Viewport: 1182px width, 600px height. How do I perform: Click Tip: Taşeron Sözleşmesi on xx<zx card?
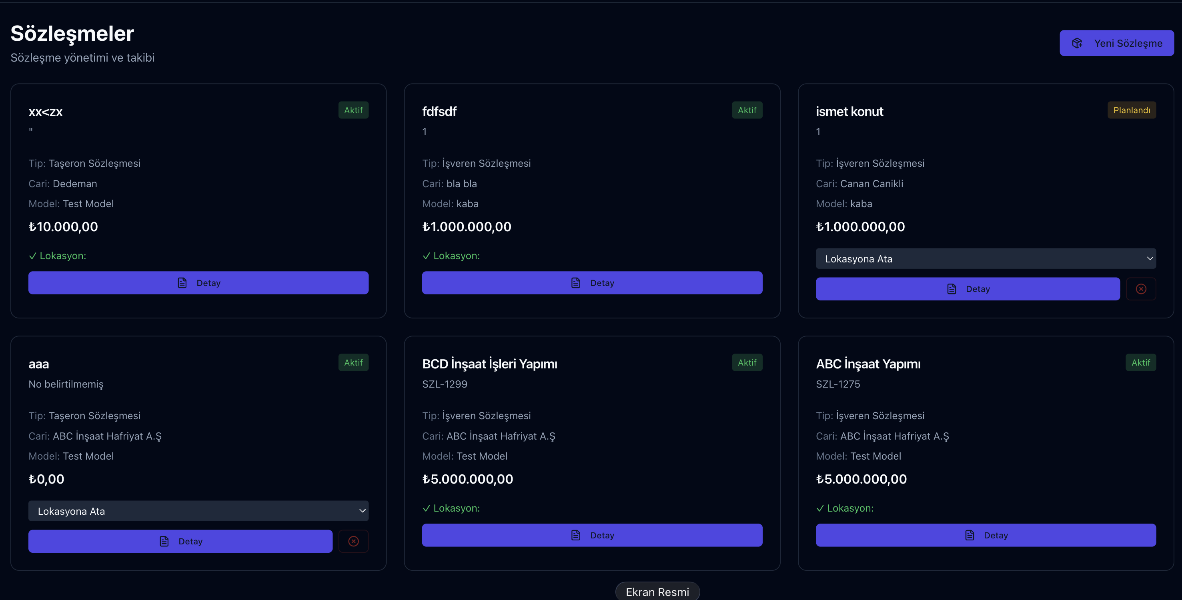pos(84,164)
